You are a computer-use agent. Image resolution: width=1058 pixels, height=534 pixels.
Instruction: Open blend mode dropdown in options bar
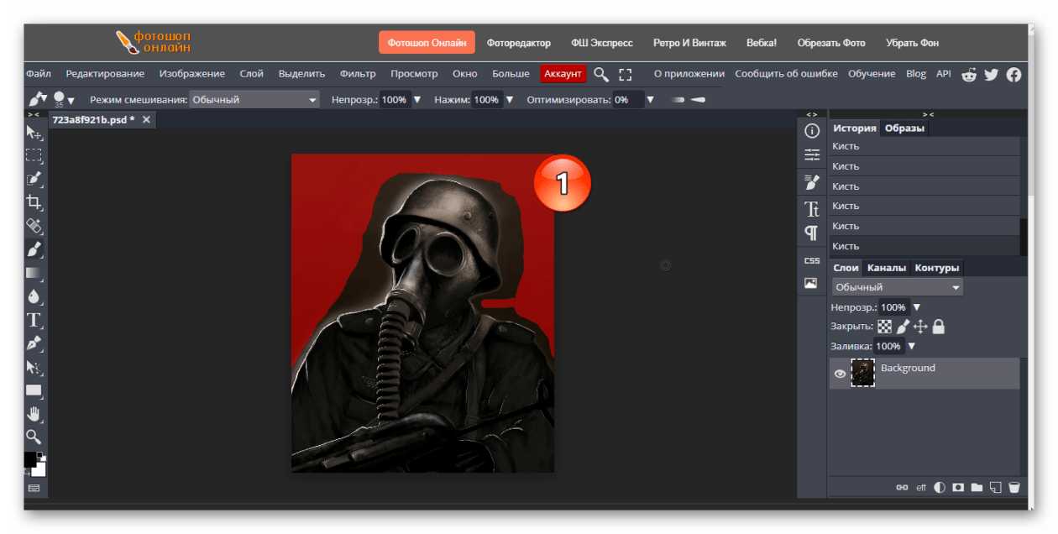tap(254, 99)
